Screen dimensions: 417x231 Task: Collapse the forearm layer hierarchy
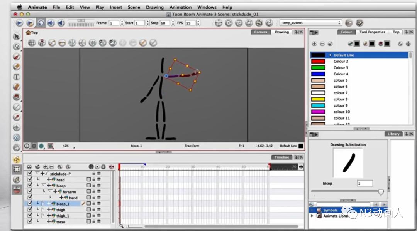tap(50, 191)
